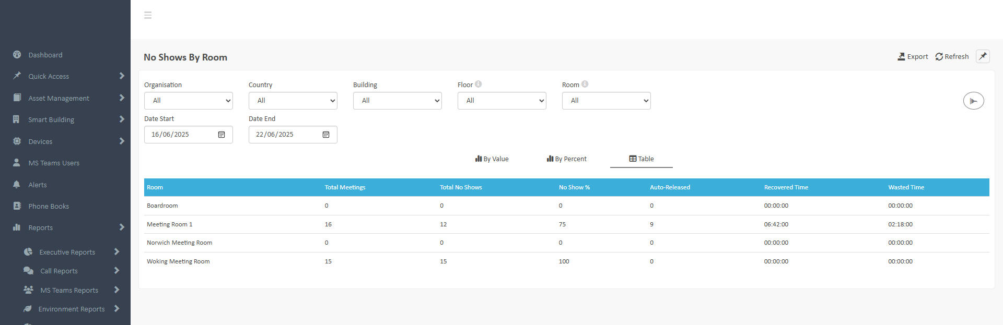Viewport: 1003px width, 325px height.
Task: Click the Dashboard icon in sidebar
Action: (x=17, y=55)
